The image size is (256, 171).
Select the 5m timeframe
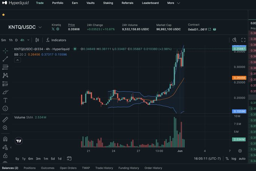click(3, 40)
